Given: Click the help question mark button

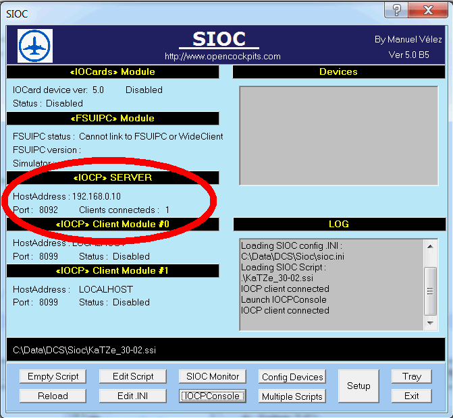Looking at the screenshot, I should [x=396, y=9].
